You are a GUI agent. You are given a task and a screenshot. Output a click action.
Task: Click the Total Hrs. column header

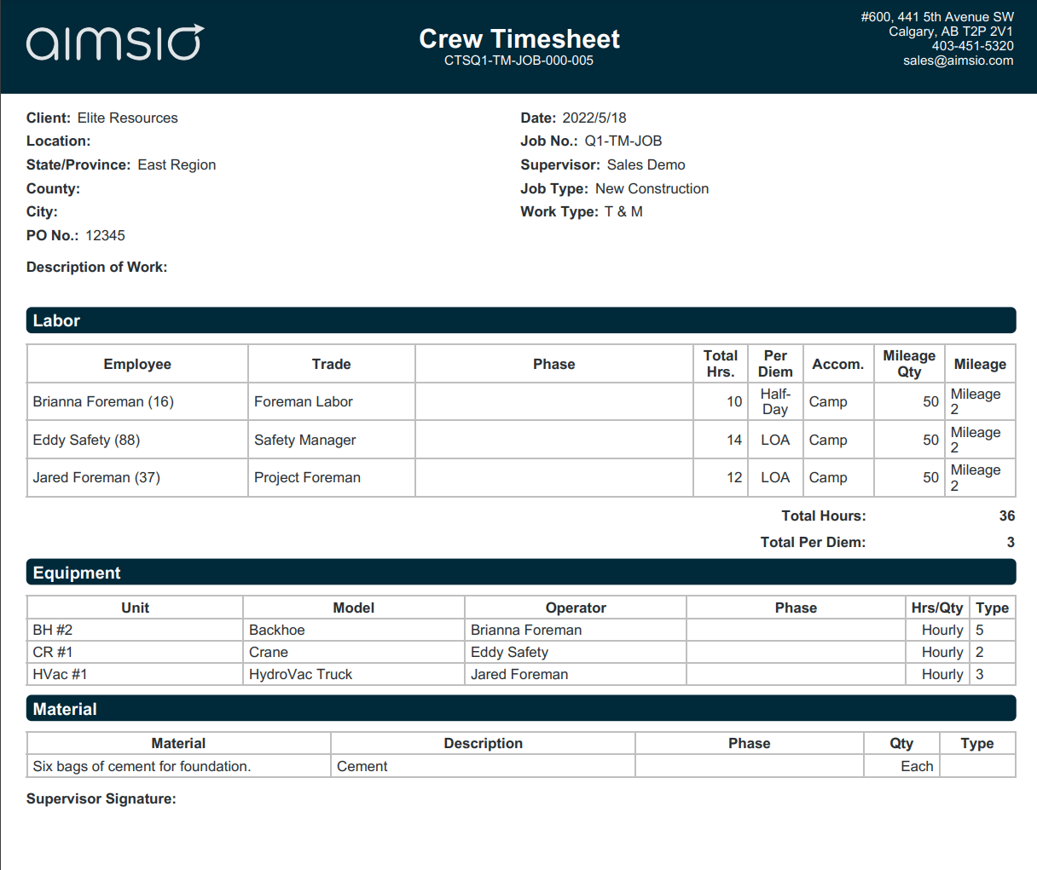click(721, 364)
